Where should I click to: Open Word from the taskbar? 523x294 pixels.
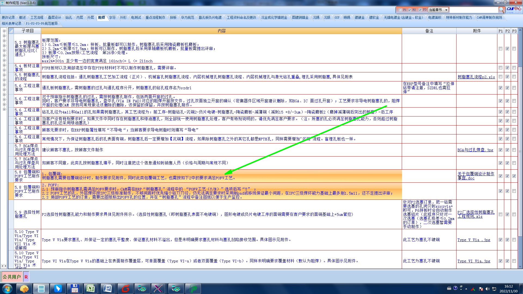point(108,288)
